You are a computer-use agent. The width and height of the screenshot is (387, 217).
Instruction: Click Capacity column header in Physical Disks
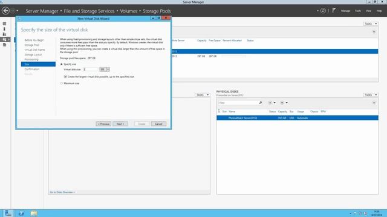point(282,112)
